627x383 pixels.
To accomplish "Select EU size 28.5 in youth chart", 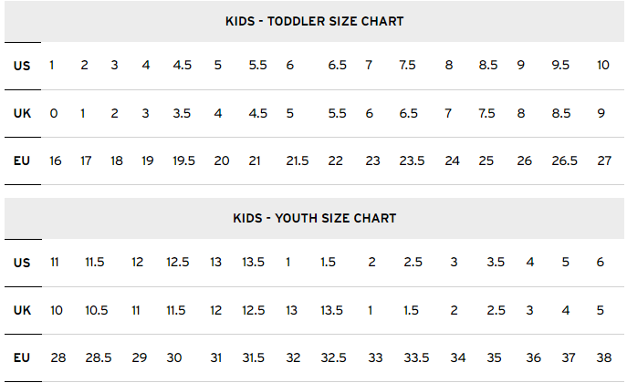I will (x=97, y=357).
